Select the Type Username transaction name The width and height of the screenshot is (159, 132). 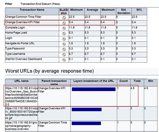click(x=15, y=54)
